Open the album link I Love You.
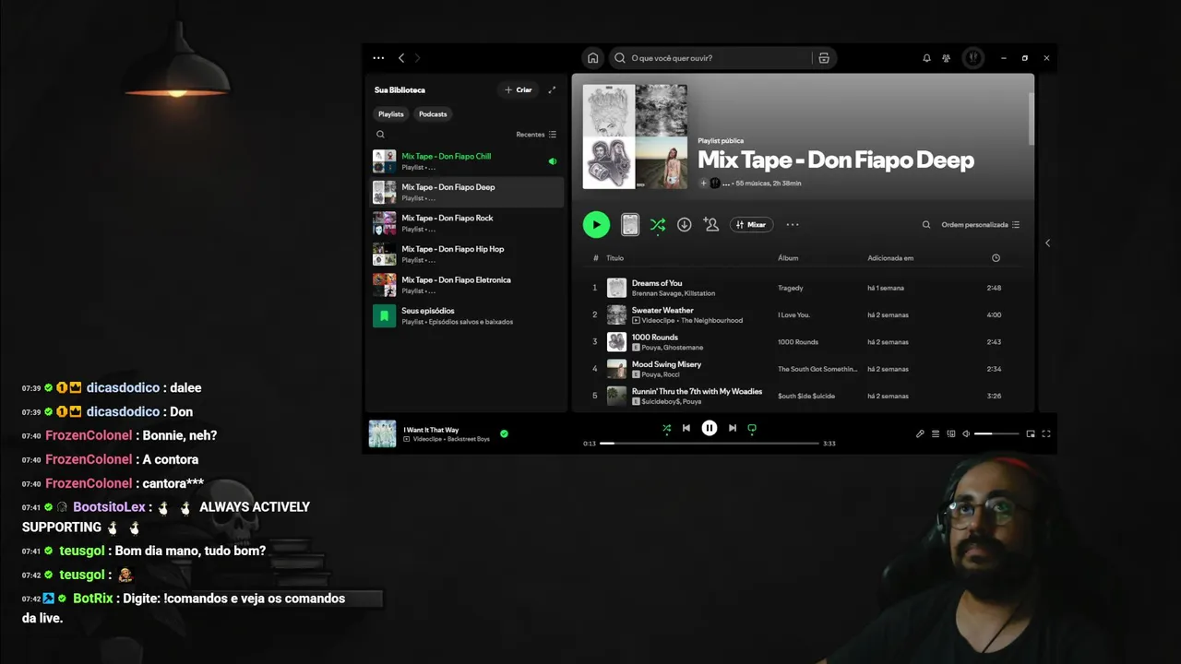Image resolution: width=1181 pixels, height=664 pixels. pyautogui.click(x=793, y=314)
